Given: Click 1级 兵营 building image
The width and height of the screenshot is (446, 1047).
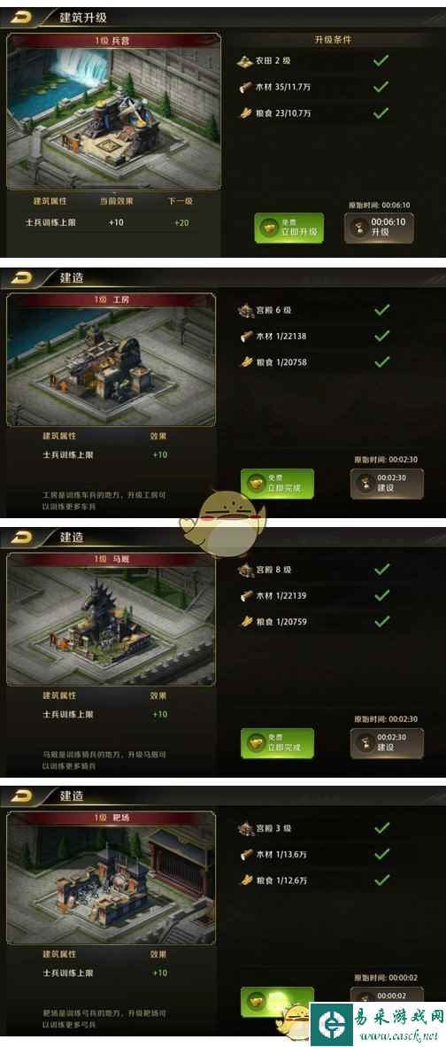Looking at the screenshot, I should click(x=114, y=119).
